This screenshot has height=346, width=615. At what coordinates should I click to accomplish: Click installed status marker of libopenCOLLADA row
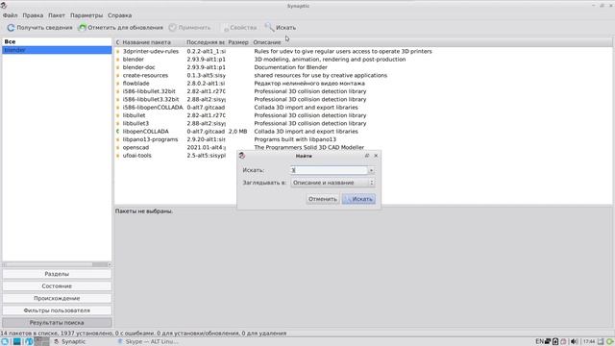pyautogui.click(x=117, y=132)
